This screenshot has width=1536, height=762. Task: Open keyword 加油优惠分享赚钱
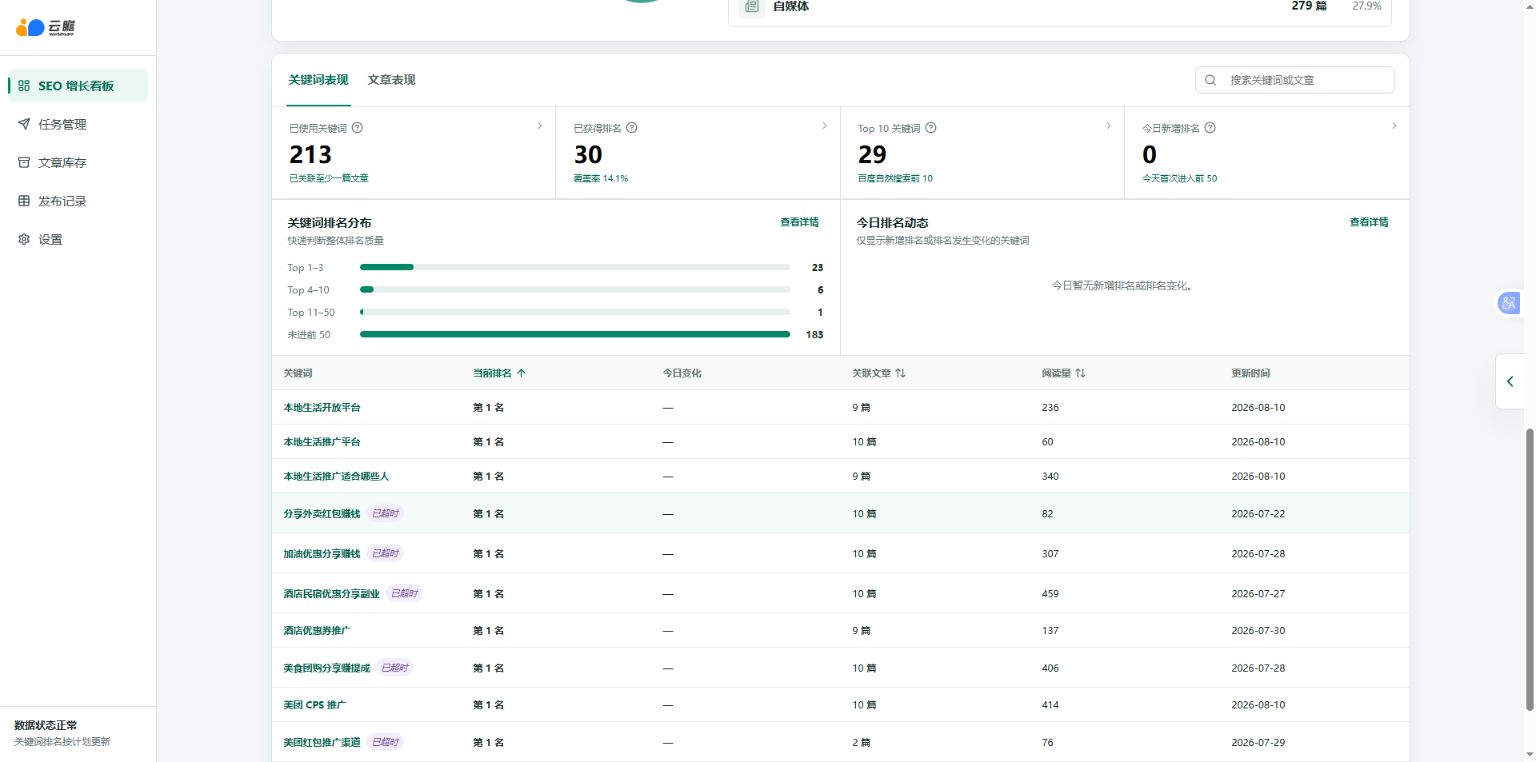(322, 554)
